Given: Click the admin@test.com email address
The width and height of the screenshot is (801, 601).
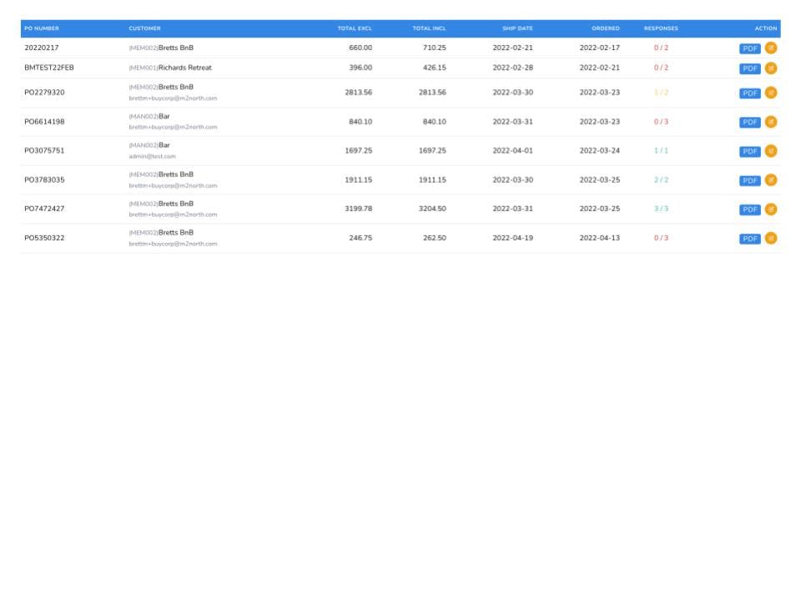Looking at the screenshot, I should (x=152, y=156).
